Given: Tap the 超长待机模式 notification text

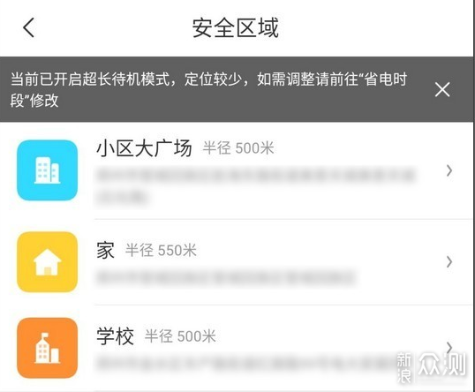Looking at the screenshot, I should tap(208, 90).
